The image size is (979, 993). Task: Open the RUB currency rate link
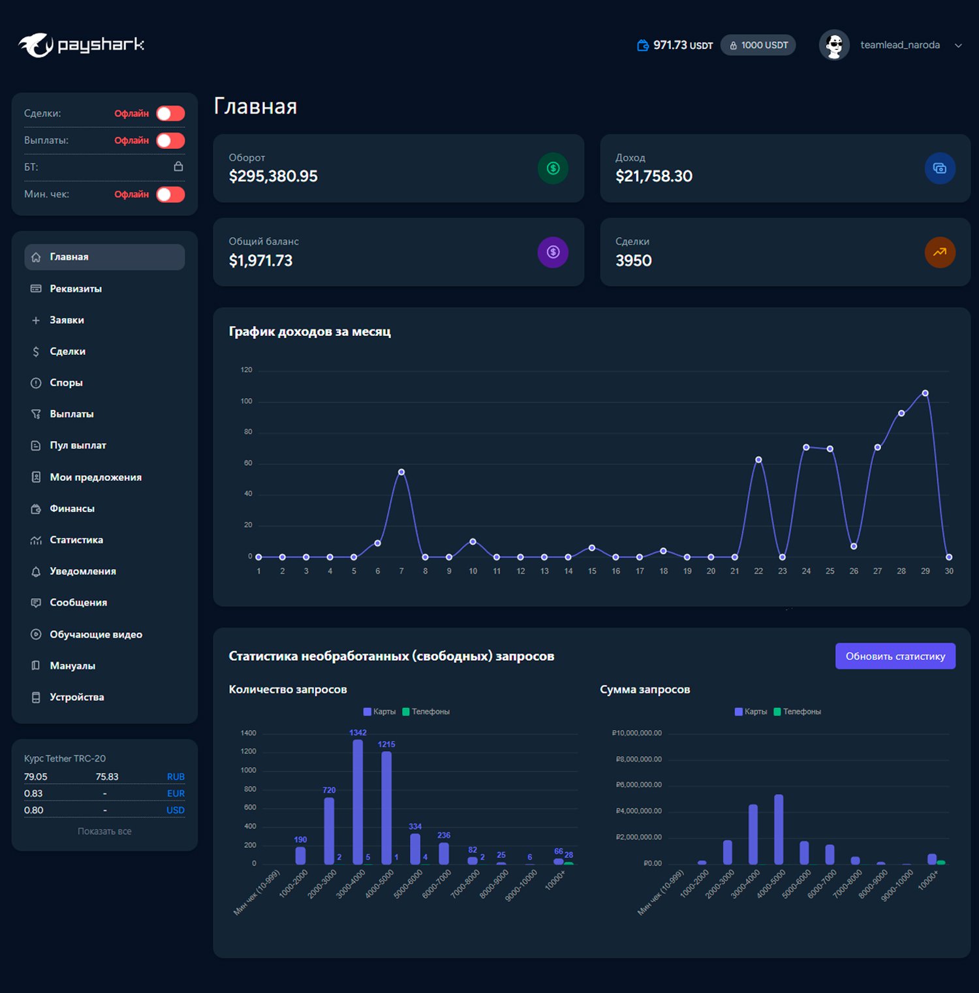click(x=176, y=776)
